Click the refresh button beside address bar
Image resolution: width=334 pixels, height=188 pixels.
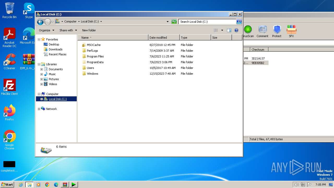click(174, 22)
